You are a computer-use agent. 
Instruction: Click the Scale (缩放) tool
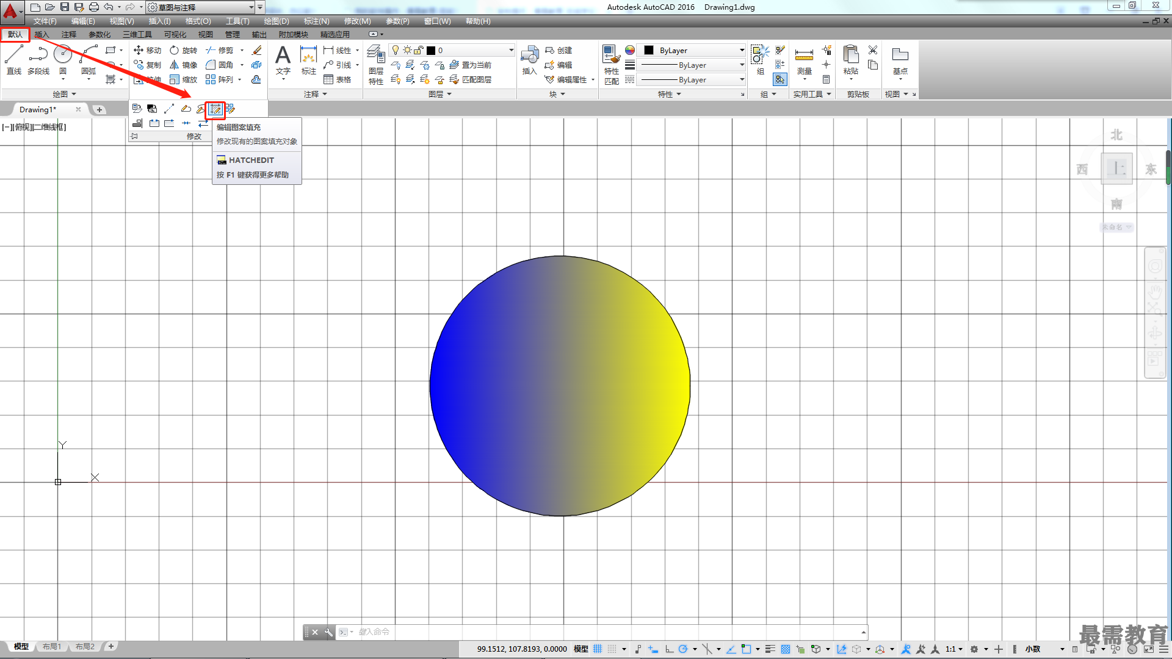[x=183, y=79]
